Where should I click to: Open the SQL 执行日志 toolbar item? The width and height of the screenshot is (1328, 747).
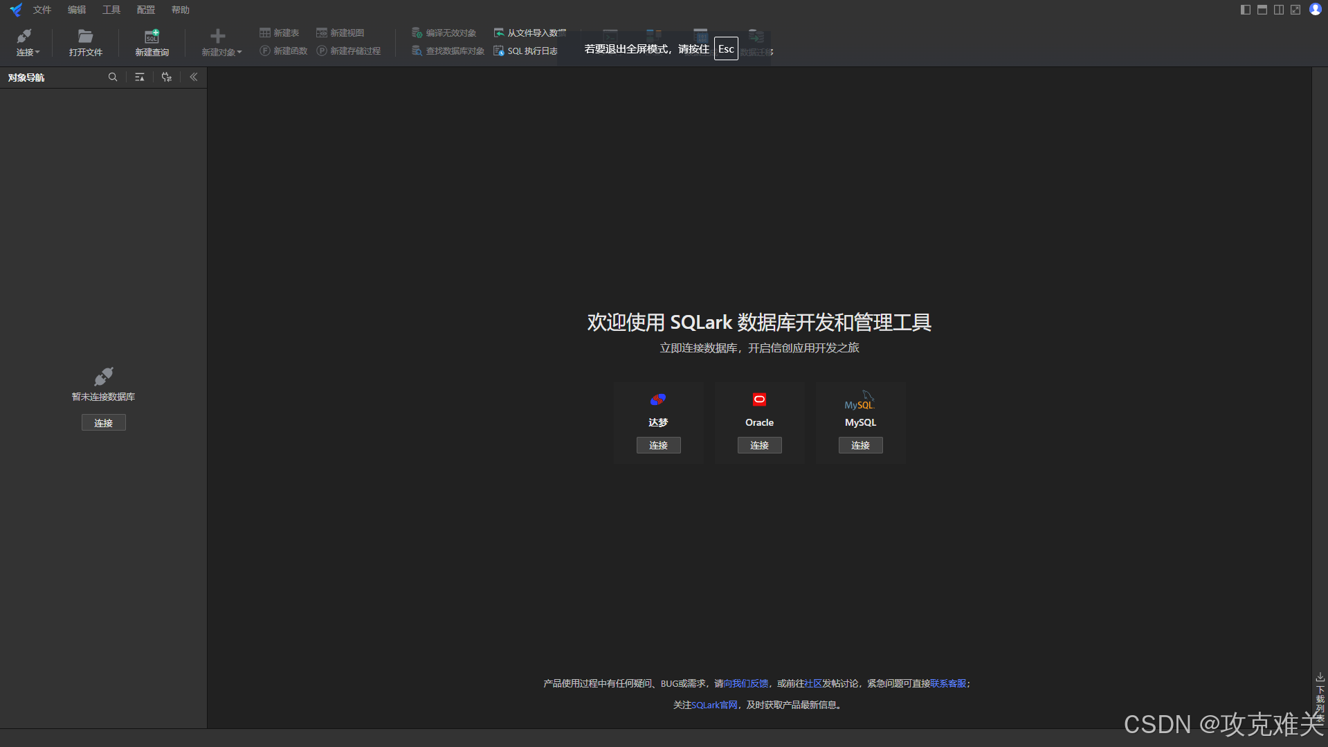coord(526,51)
